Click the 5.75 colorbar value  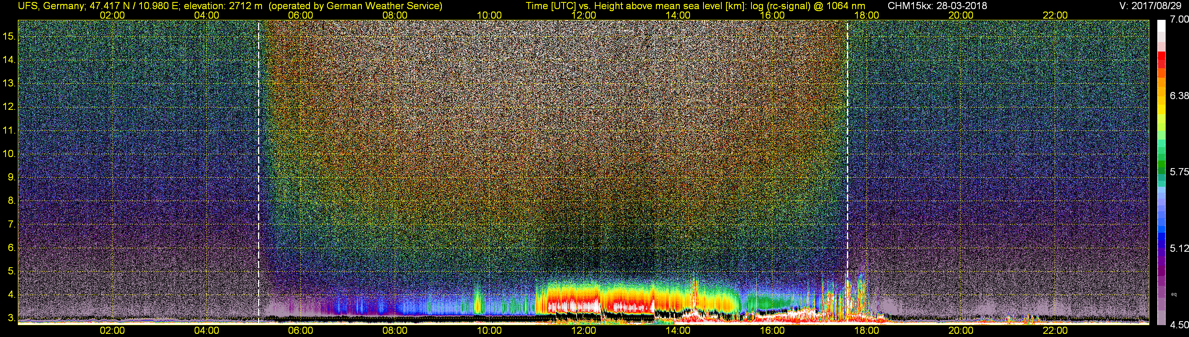point(1179,172)
